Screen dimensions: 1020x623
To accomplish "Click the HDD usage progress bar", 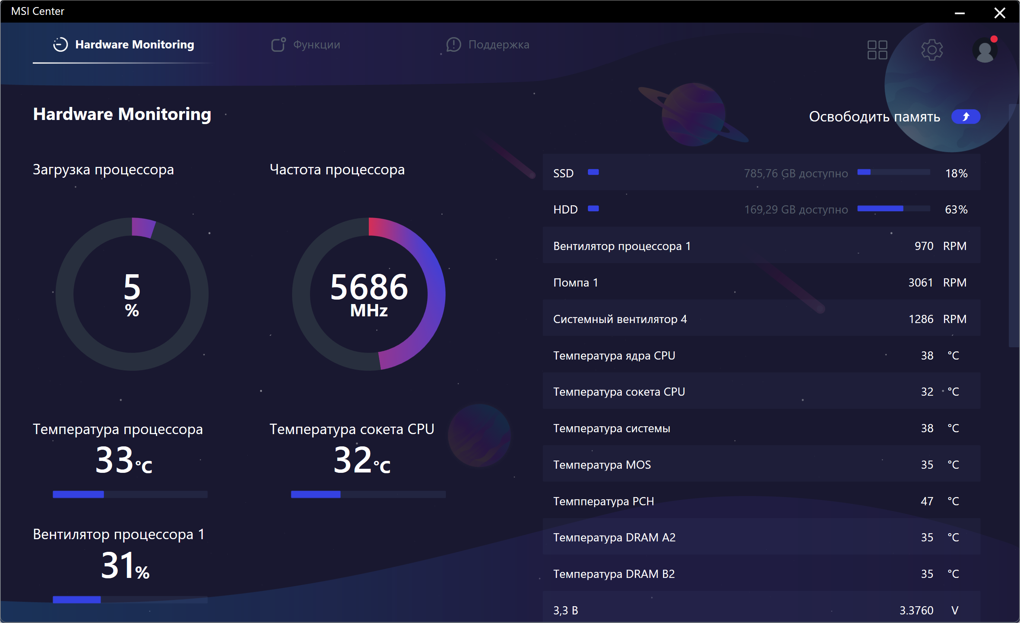I will [x=893, y=209].
